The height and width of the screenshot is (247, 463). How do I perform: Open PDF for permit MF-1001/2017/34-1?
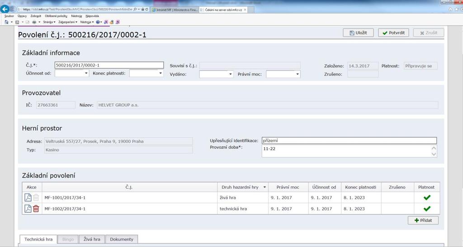point(28,197)
